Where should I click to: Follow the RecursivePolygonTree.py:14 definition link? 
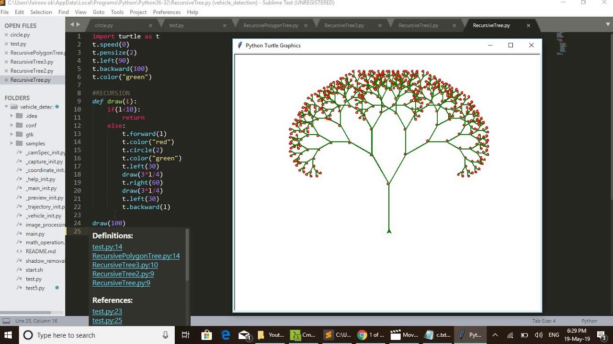136,256
